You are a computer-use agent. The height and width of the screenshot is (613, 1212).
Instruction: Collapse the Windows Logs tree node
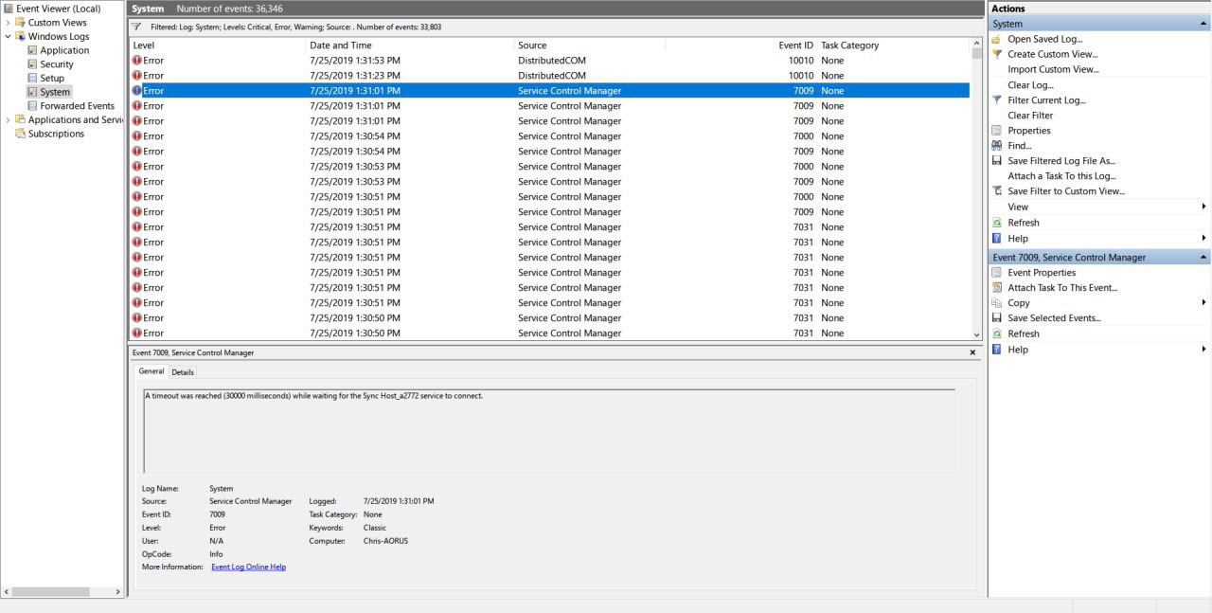[8, 36]
